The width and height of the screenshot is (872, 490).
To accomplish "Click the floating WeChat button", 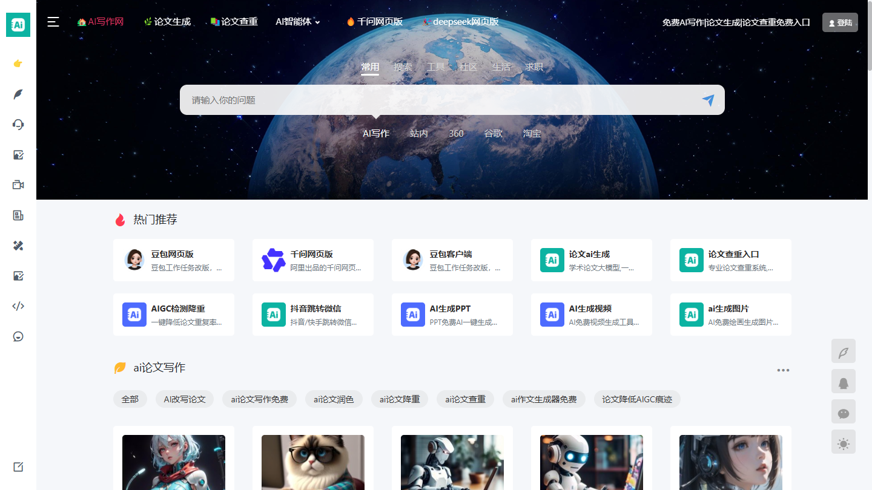I will click(x=844, y=411).
